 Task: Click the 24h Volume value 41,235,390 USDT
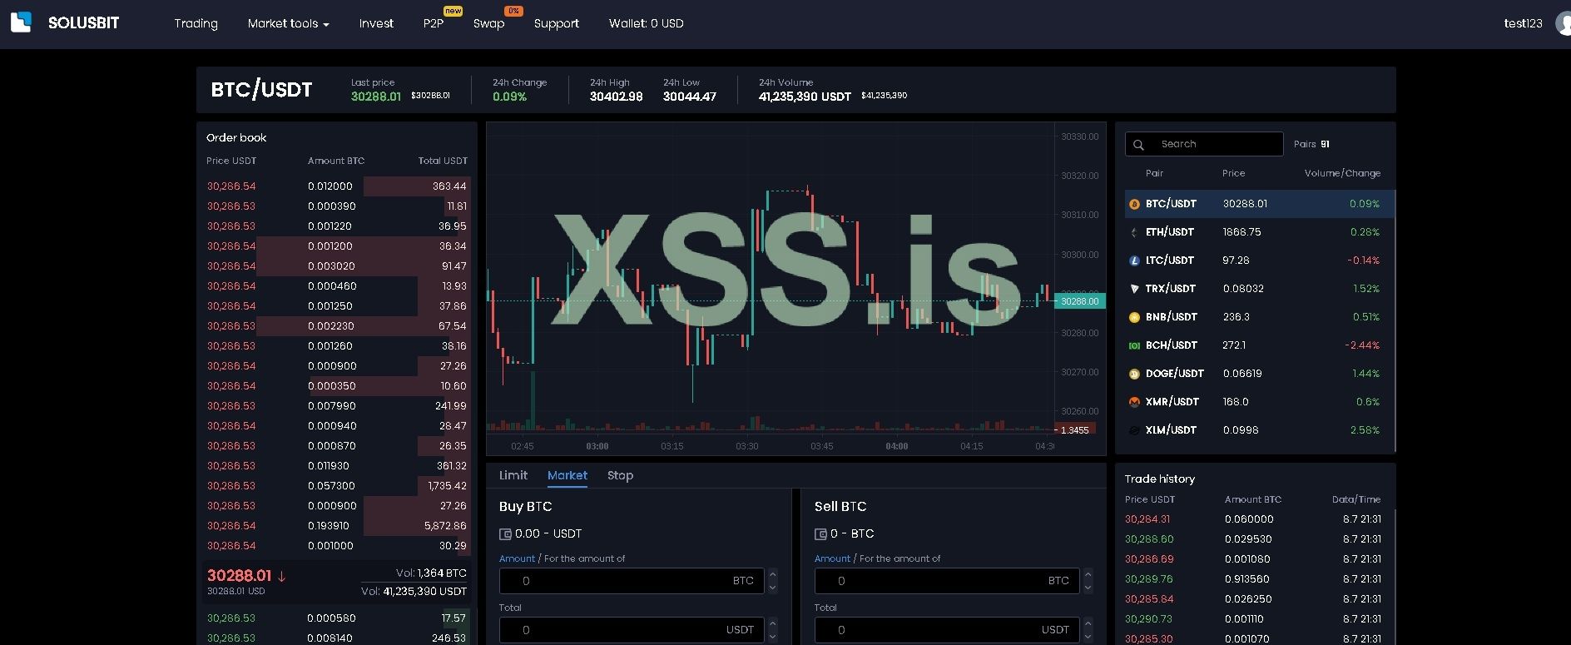(805, 97)
